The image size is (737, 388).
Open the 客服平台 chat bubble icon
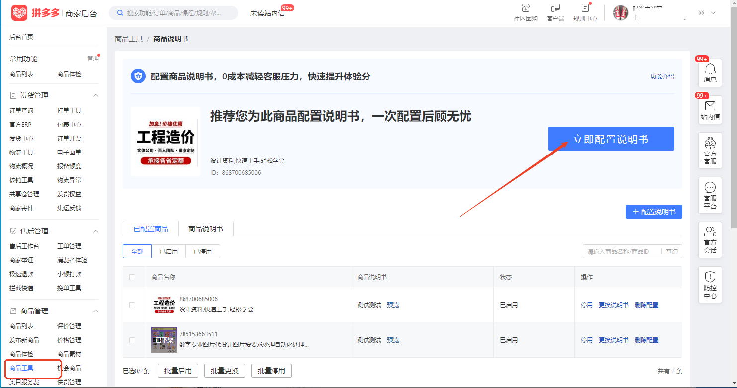(x=710, y=195)
